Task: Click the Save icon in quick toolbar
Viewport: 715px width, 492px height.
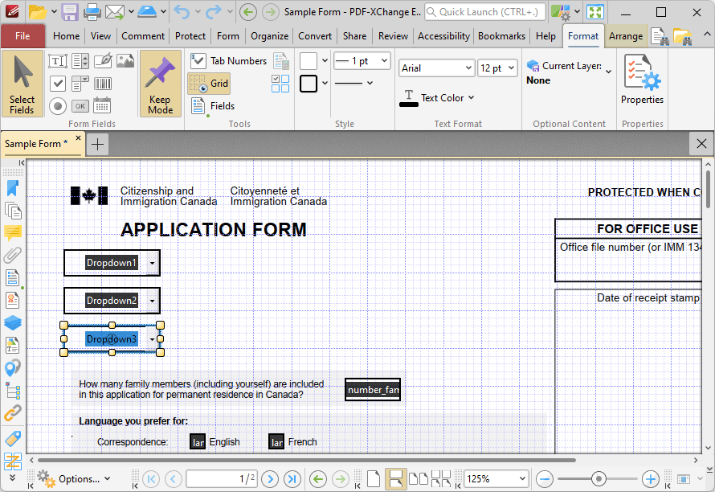Action: [x=70, y=12]
